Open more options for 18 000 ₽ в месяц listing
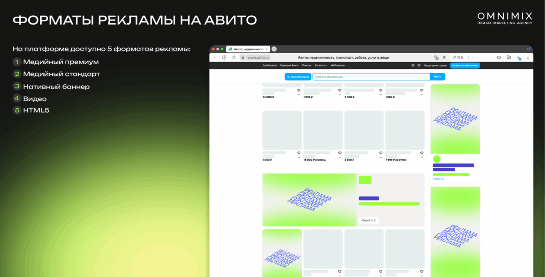 [x=340, y=157]
